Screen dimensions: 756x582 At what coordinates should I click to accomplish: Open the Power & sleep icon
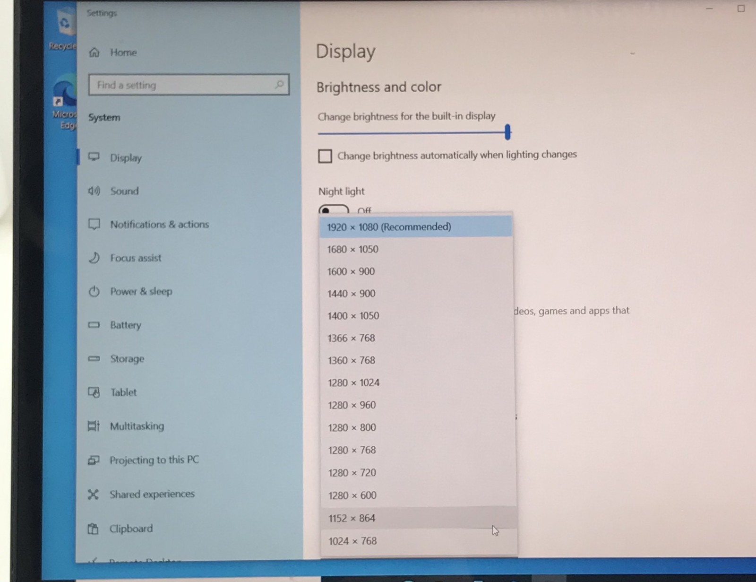94,291
